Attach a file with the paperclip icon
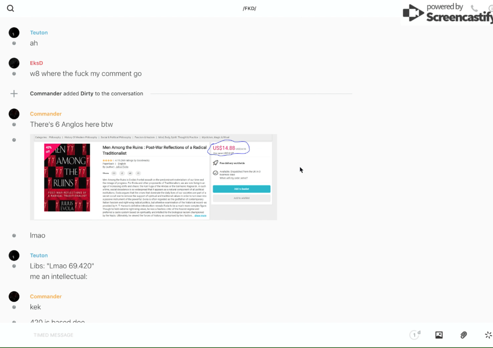 [464, 335]
